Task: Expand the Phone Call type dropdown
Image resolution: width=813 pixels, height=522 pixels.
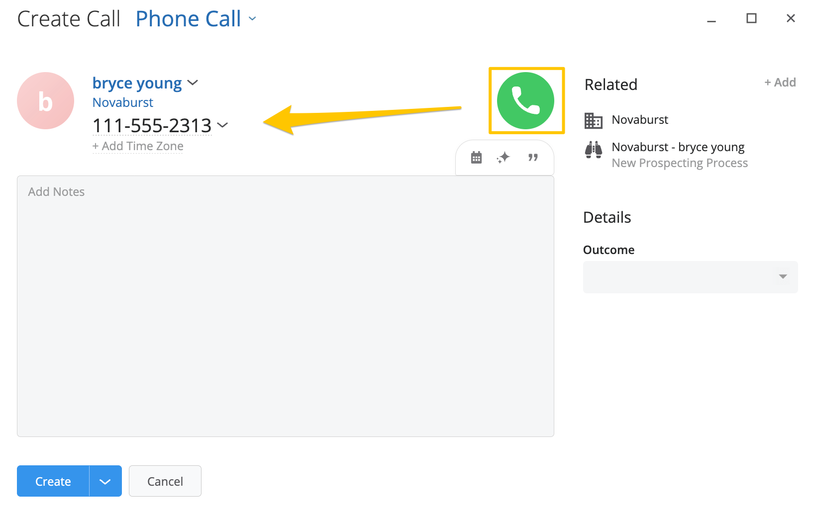Action: click(252, 19)
